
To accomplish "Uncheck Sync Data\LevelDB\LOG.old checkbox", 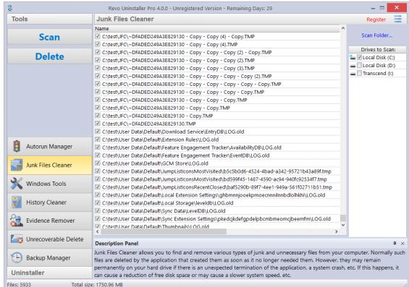I will click(98, 210).
